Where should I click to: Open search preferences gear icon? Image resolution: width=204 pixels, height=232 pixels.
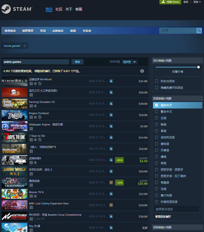[x=142, y=71]
